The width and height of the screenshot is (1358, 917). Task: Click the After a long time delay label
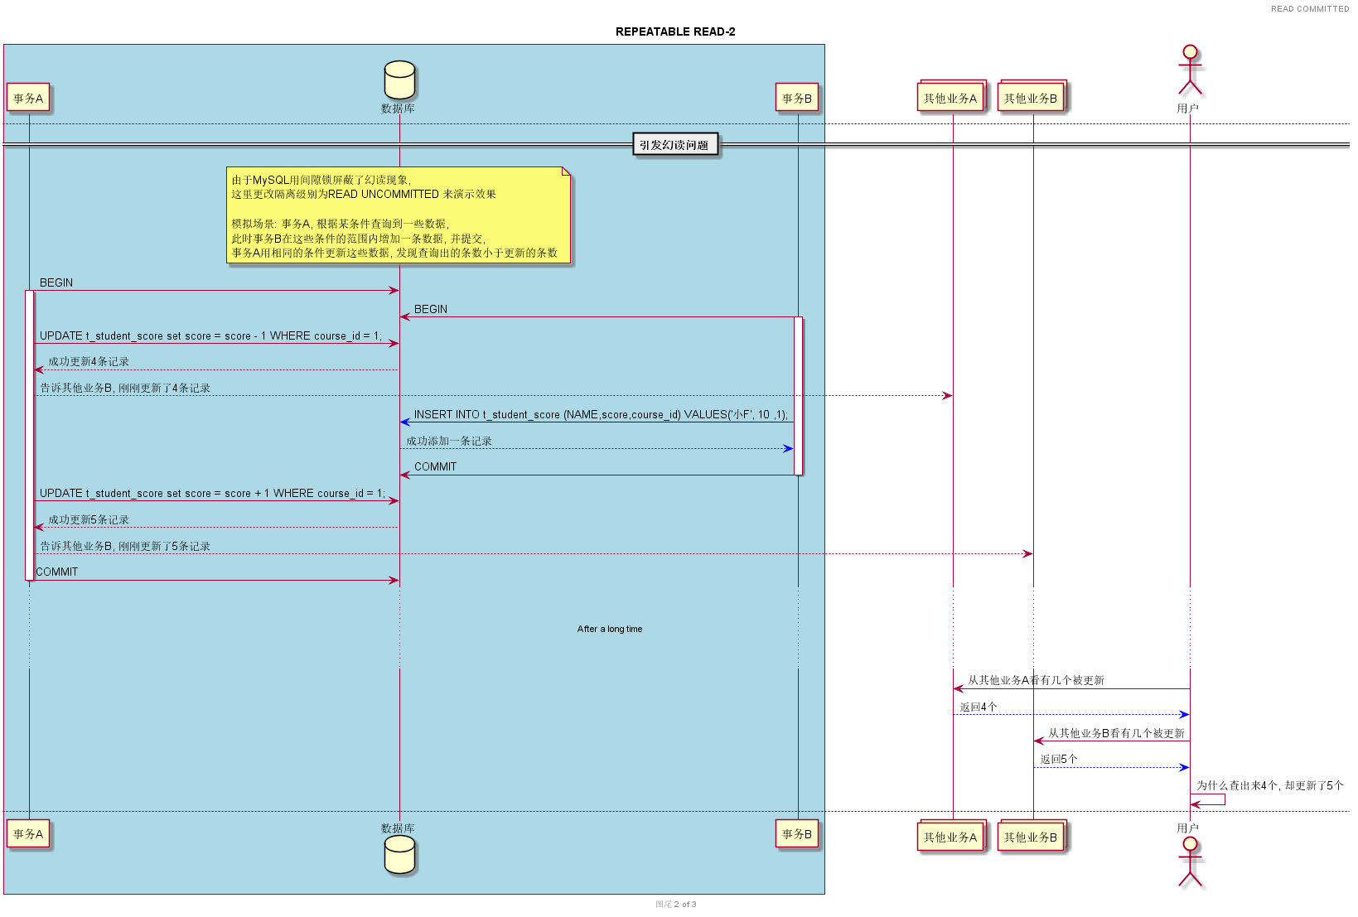(x=610, y=629)
